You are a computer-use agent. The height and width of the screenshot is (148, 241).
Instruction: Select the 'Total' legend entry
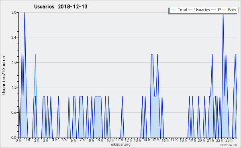[x=179, y=10]
